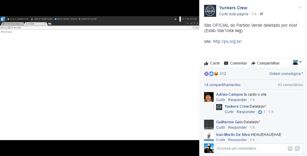Select Área de Trabalho Gerenciador taskbar entry
Image resolution: width=307 pixels, height=156 pixels.
tap(66, 19)
